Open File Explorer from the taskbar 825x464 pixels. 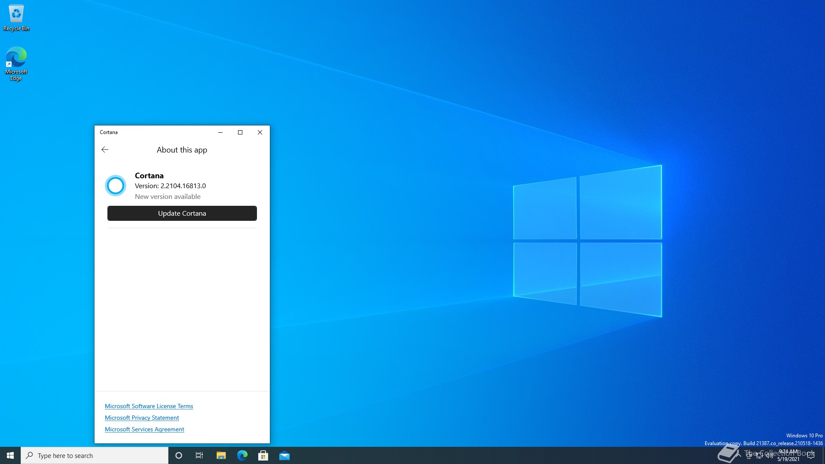221,455
